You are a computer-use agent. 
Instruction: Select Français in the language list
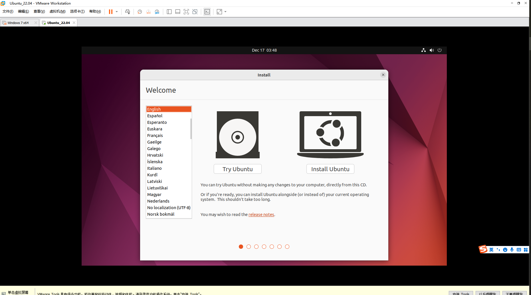tap(169, 136)
